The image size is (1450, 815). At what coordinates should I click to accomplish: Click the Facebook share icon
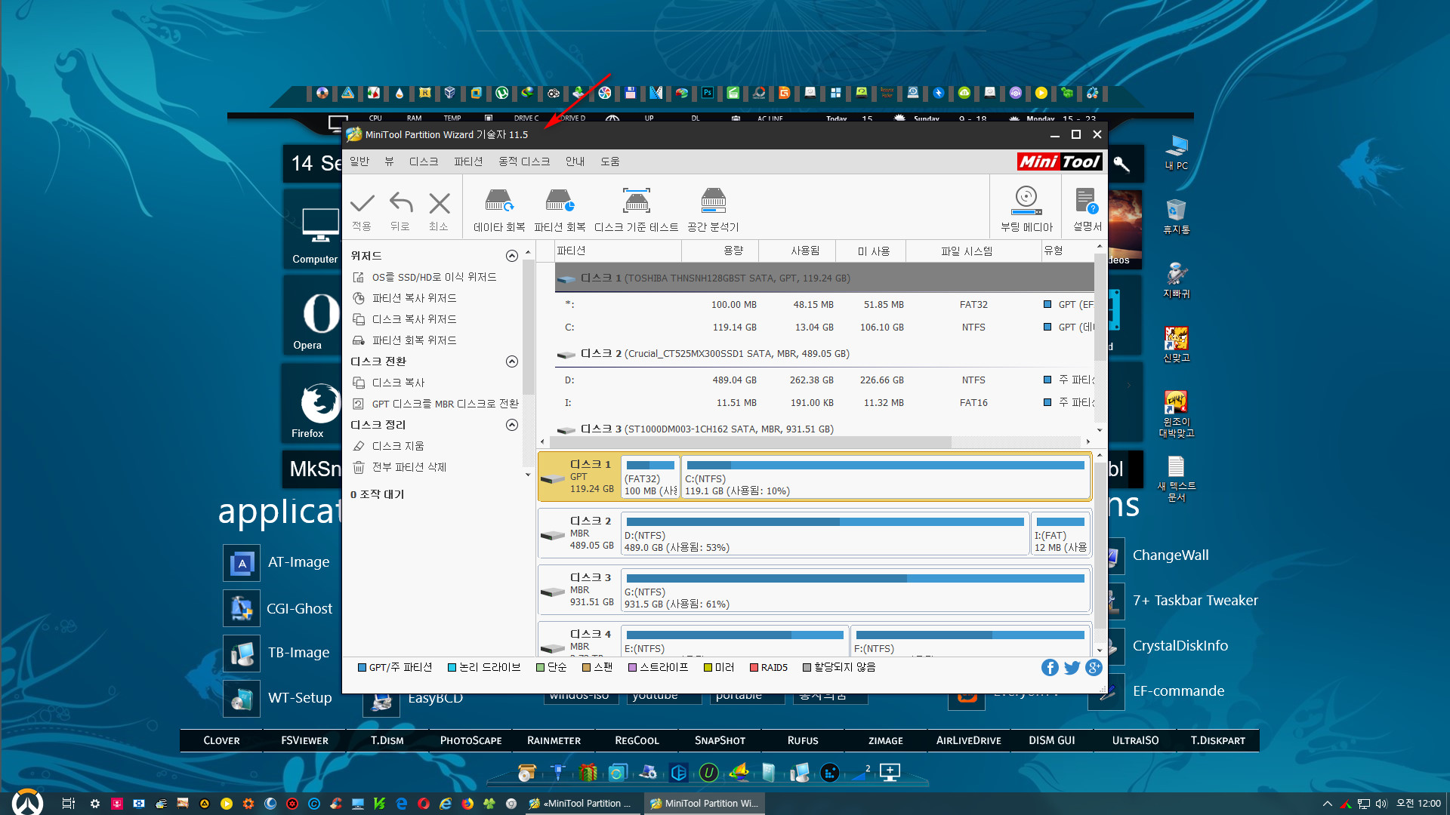tap(1050, 667)
